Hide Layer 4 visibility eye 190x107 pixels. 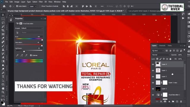pos(153,64)
